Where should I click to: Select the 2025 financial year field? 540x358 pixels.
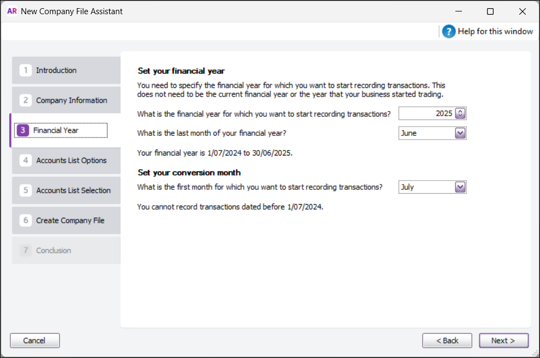437,113
